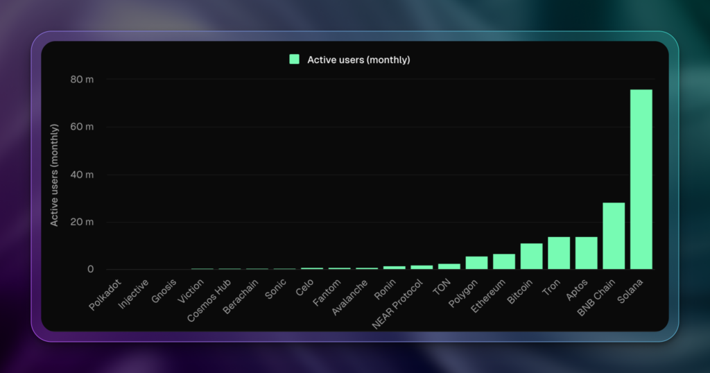This screenshot has height=373, width=710.
Task: Select the Solana bar in the chart
Action: coord(641,180)
